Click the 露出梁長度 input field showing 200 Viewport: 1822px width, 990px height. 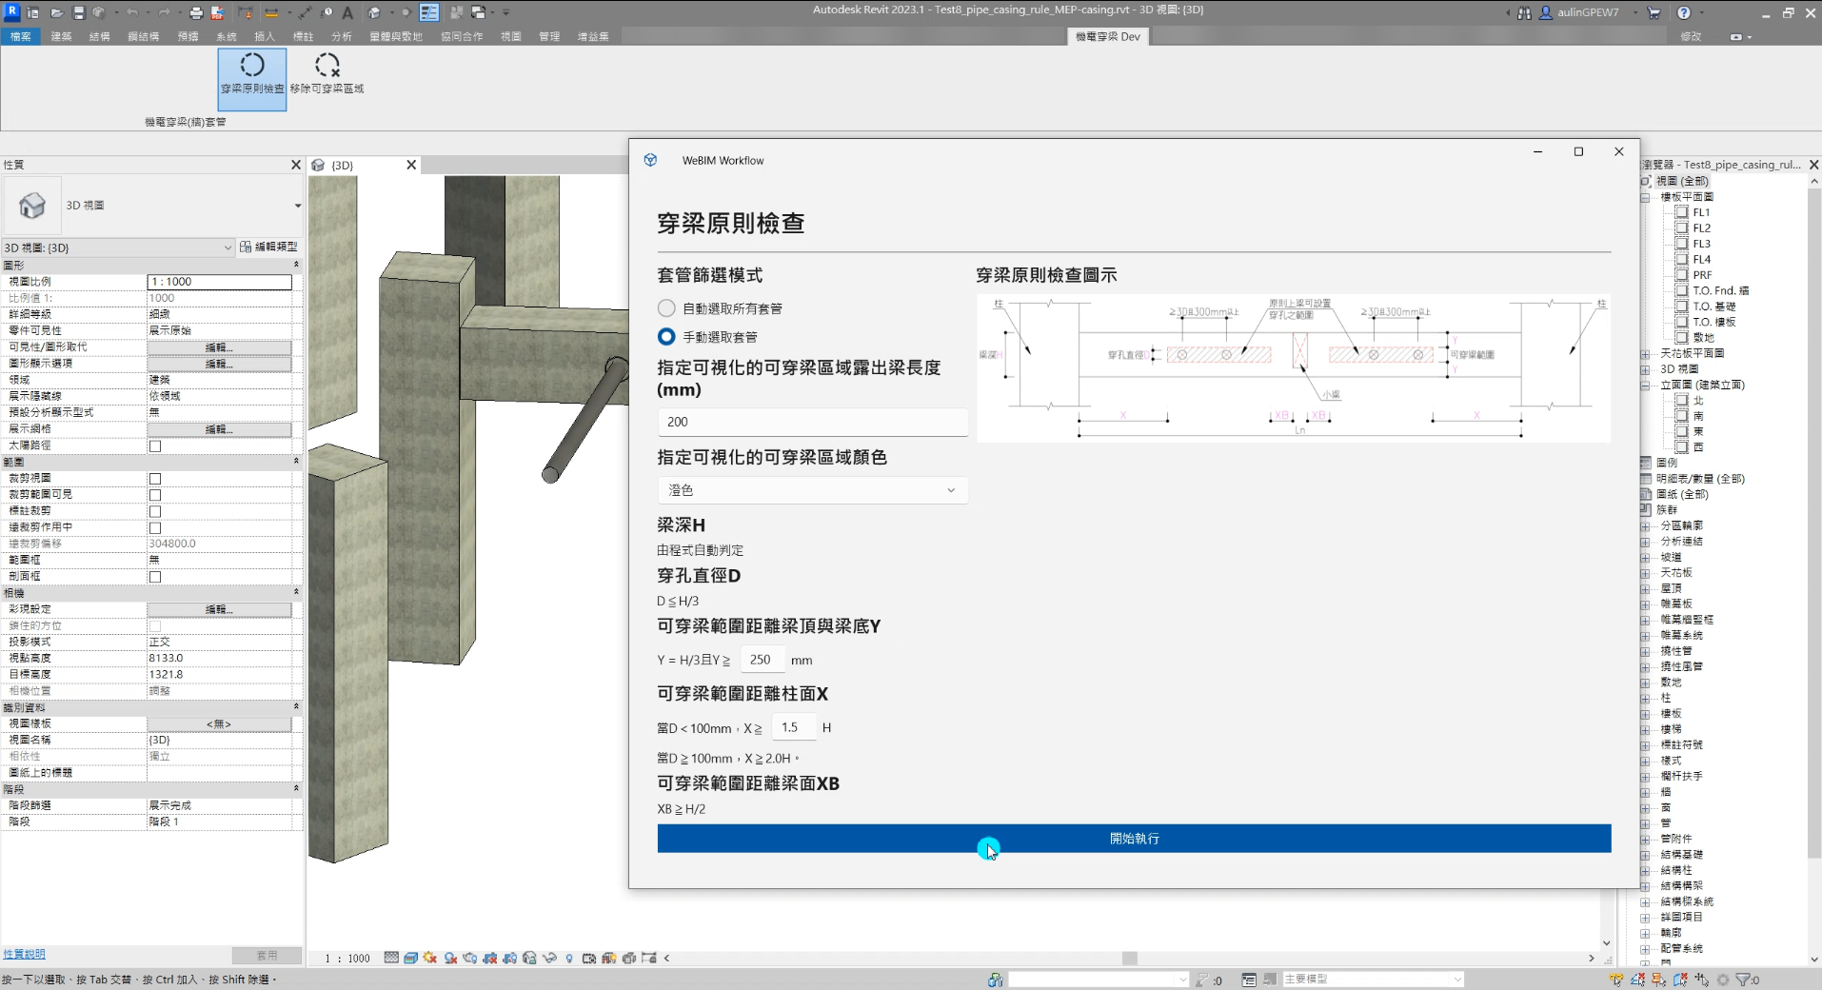(812, 422)
